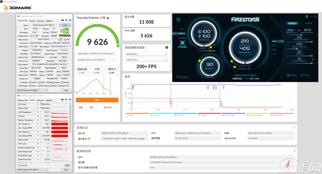The height and width of the screenshot is (174, 322).
Task: Toggle the DirectCompute checkbox
Action: click(x=48, y=82)
